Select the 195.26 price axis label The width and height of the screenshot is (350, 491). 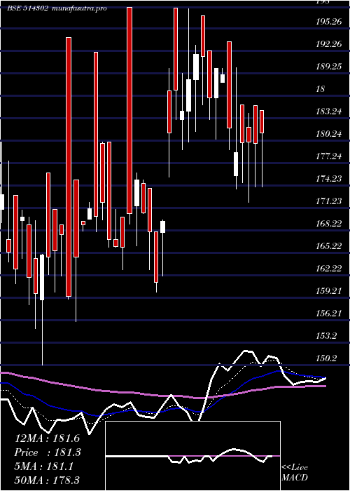(328, 22)
